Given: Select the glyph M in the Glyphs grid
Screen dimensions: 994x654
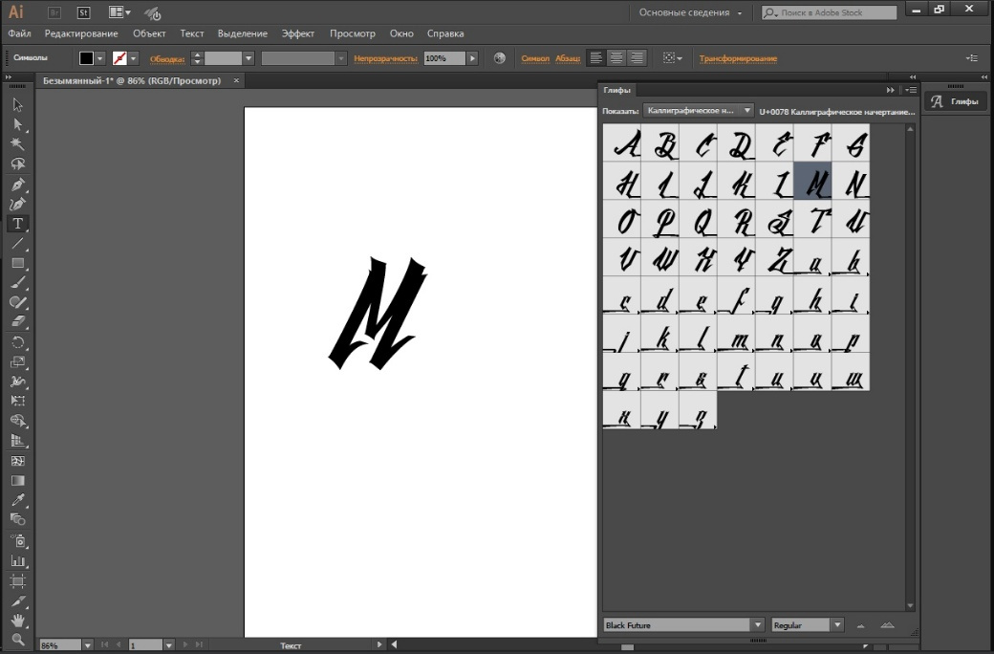Looking at the screenshot, I should click(812, 181).
